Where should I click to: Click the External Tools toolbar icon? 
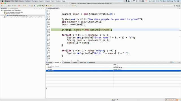coord(43,6)
